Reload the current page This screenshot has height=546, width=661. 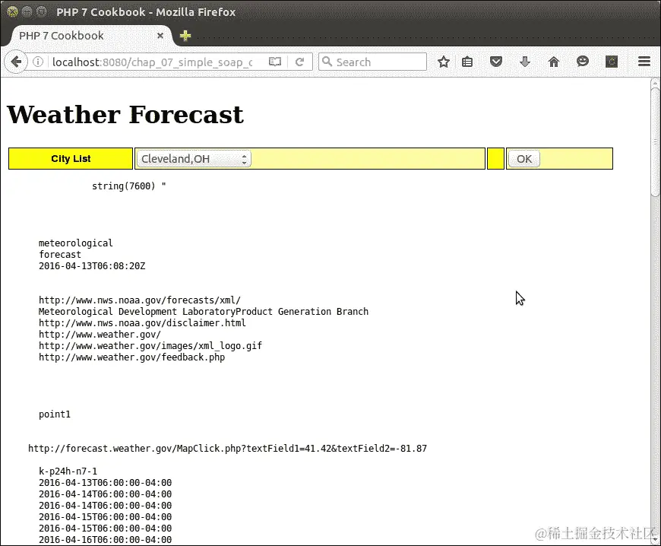pyautogui.click(x=299, y=62)
